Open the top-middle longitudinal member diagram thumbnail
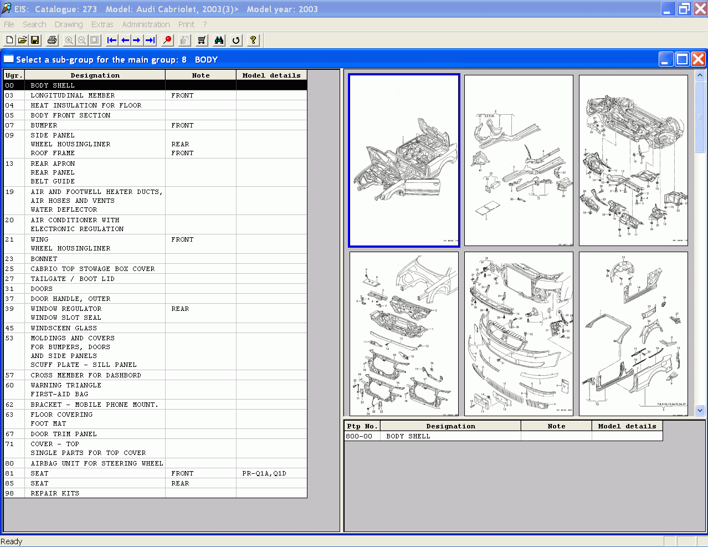 click(519, 160)
